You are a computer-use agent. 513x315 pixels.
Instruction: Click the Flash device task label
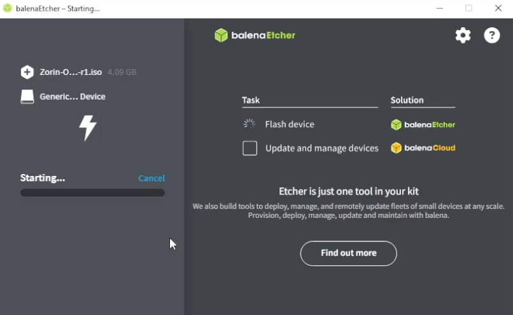(290, 124)
